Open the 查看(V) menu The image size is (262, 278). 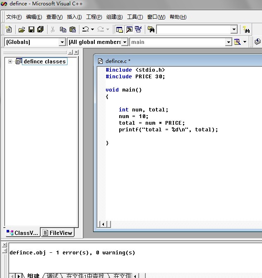coord(54,17)
